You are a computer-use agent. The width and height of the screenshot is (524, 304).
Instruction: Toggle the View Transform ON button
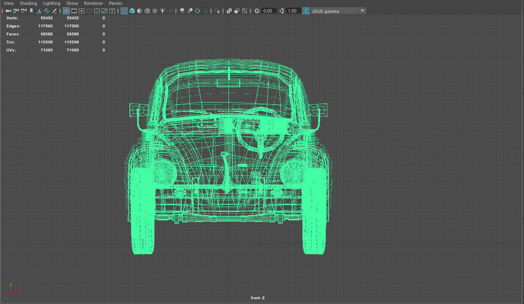point(306,11)
